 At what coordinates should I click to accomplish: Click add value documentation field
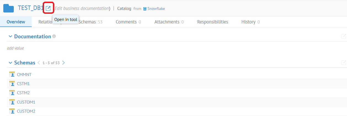coord(15,48)
